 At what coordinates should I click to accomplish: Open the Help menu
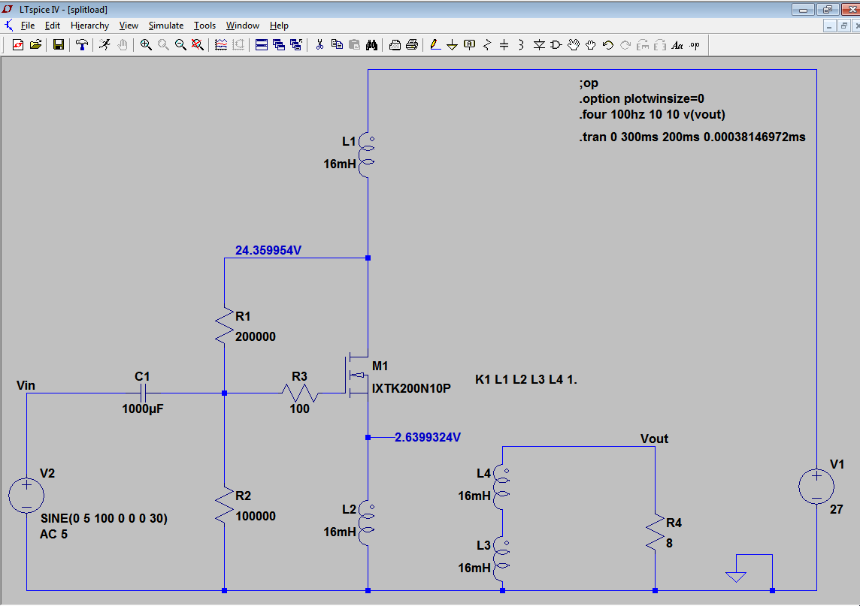coord(279,26)
